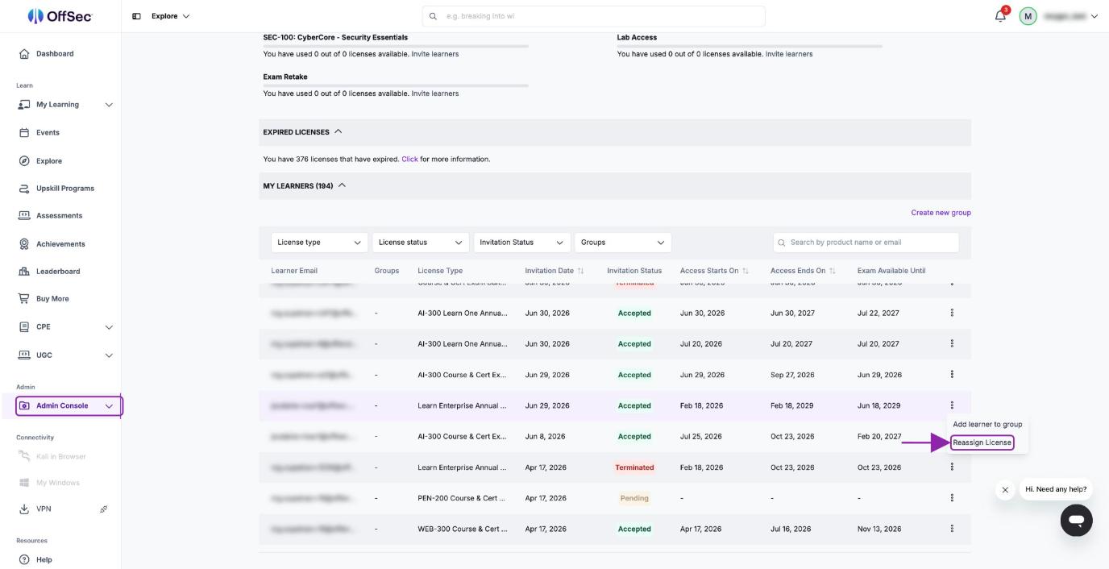
Task: Focus 'Search by product name or email' field
Action: pos(866,242)
